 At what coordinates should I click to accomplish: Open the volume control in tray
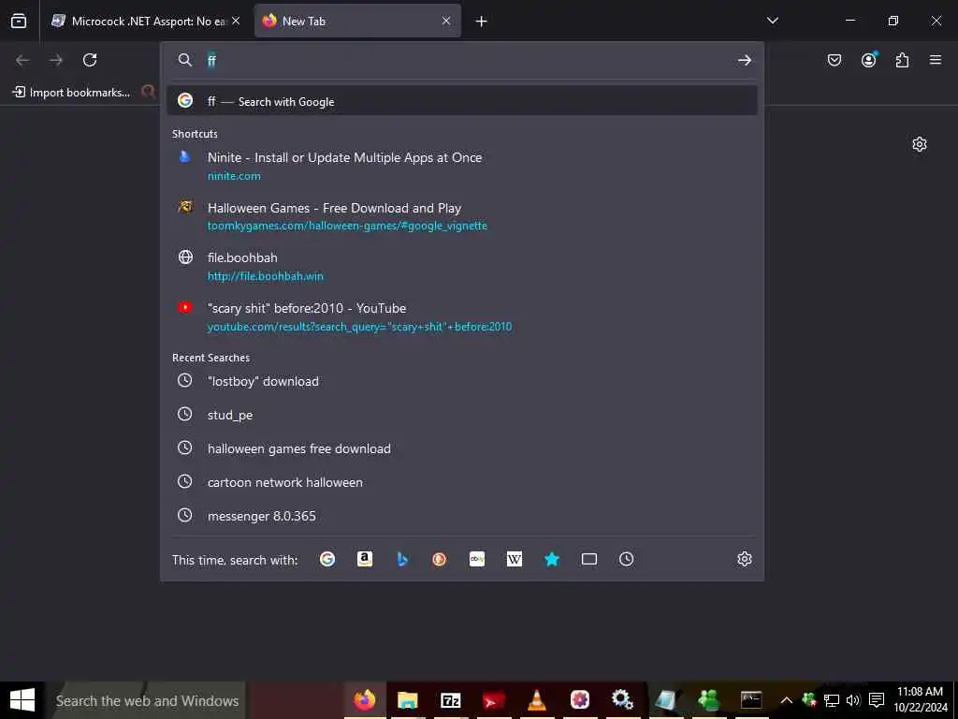click(853, 700)
